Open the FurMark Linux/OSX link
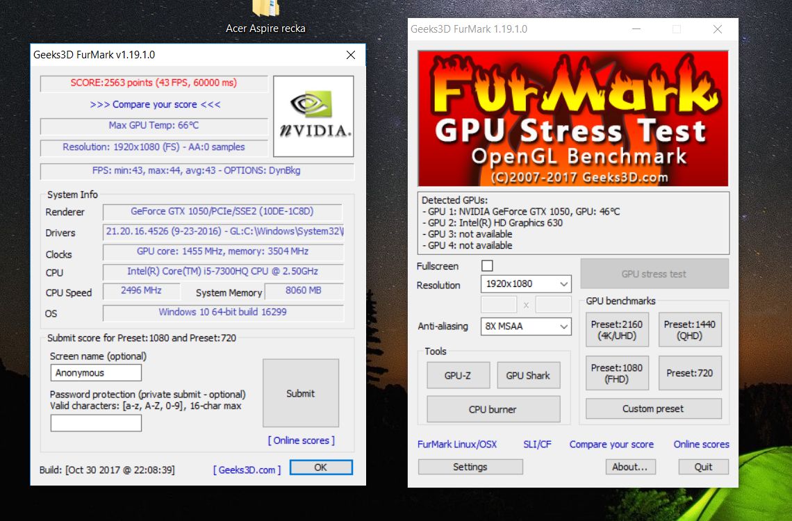Image resolution: width=792 pixels, height=521 pixels. click(457, 445)
